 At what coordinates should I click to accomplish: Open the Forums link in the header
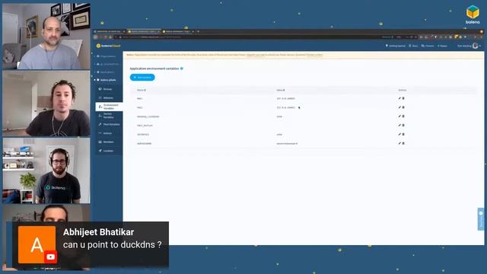(x=428, y=46)
